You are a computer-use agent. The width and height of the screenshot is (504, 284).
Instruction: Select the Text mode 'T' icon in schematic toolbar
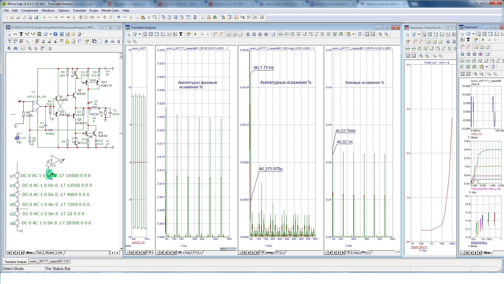coord(21,34)
